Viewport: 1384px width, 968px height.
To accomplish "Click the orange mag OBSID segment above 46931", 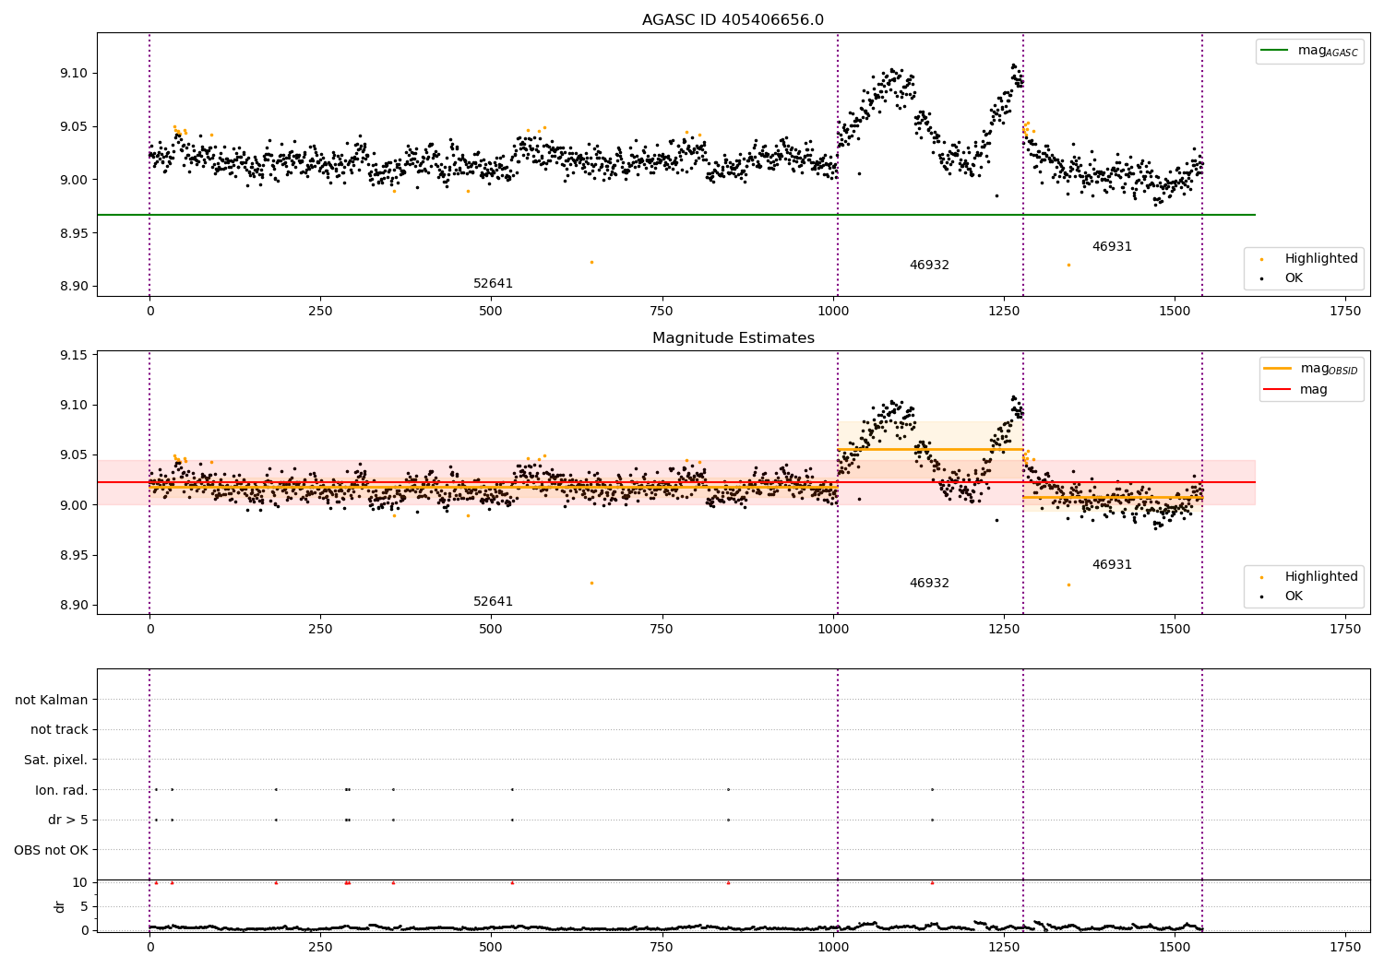I will 1113,498.
